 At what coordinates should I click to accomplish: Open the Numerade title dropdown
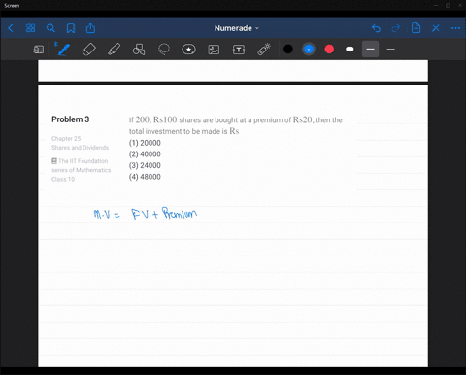point(237,28)
